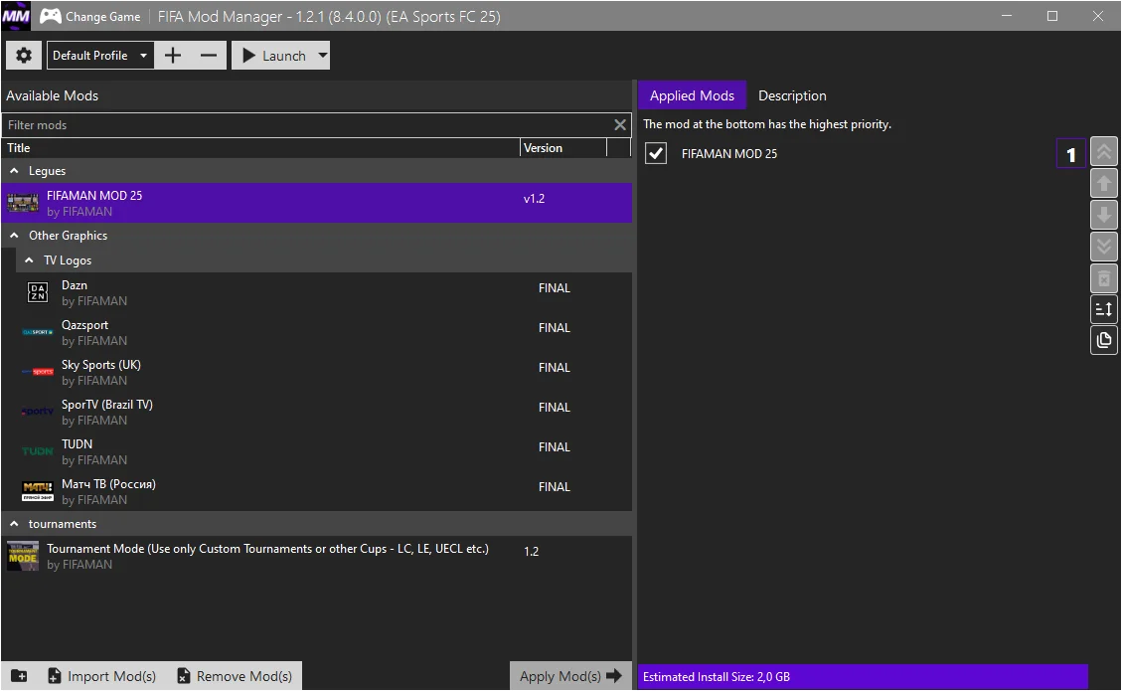The width and height of the screenshot is (1122, 691).
Task: Collapse the TV Logos subcategory
Action: tap(30, 260)
